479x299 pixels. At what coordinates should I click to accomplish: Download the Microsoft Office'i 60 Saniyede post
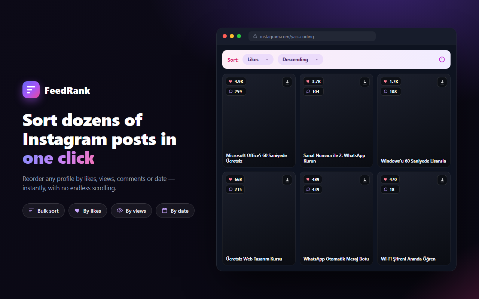pos(287,82)
